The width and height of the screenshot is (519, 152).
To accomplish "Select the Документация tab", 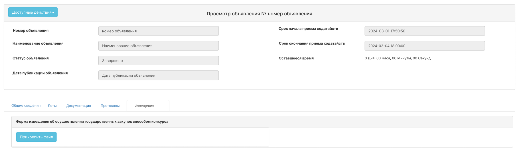I will tap(79, 106).
